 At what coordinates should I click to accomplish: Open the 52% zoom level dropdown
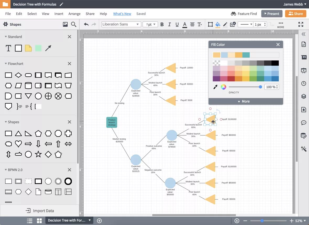tap(301, 221)
